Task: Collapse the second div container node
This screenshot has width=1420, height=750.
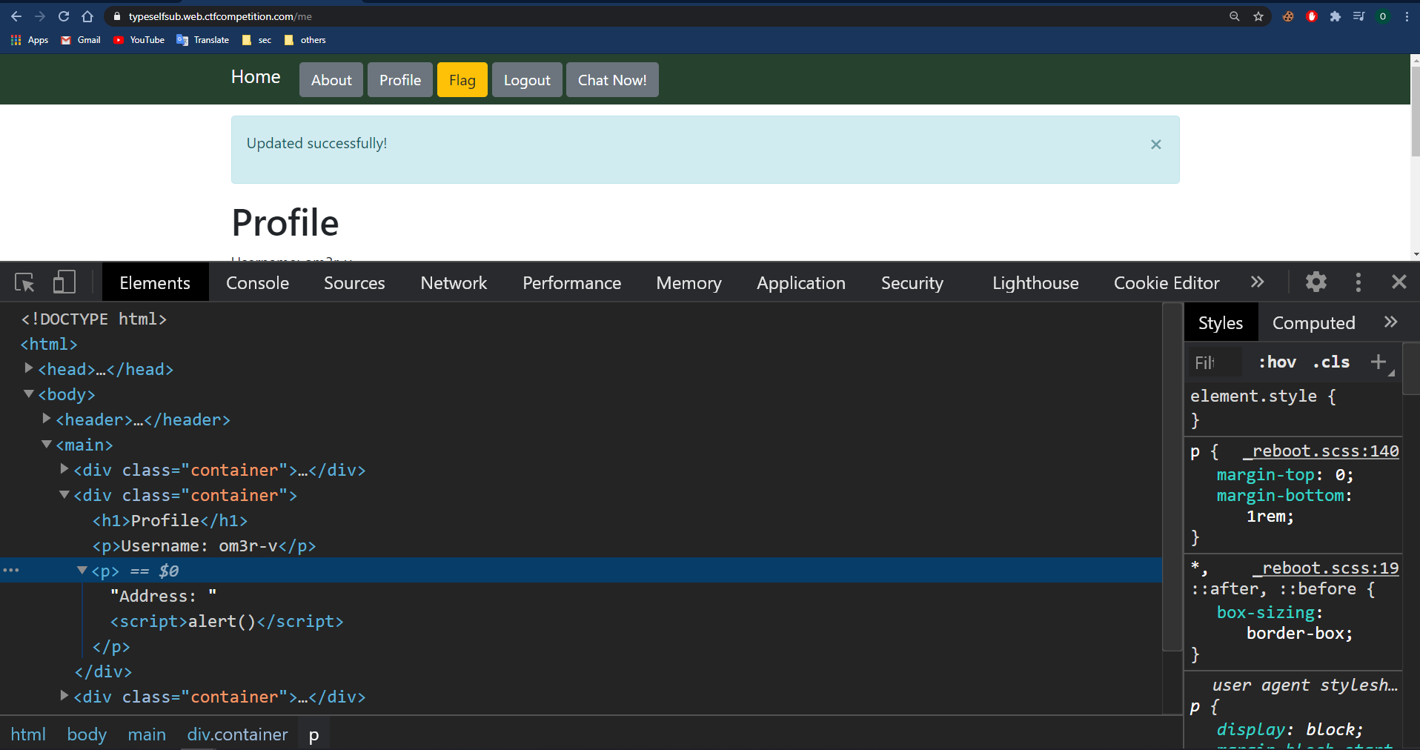Action: pyautogui.click(x=64, y=494)
